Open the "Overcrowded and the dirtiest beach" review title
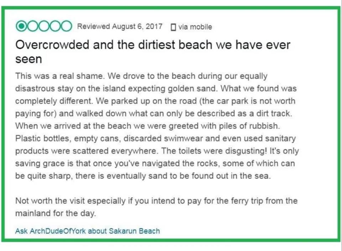342x251 pixels. [x=153, y=45]
